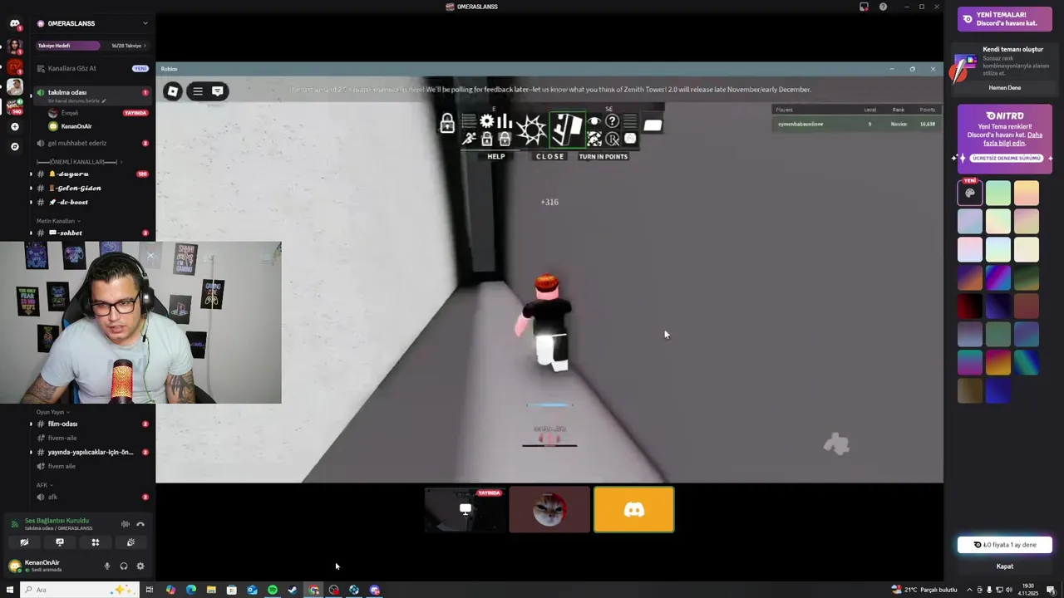1064x598 pixels.
Task: Click the white card icon right of game menu
Action: pyautogui.click(x=653, y=125)
